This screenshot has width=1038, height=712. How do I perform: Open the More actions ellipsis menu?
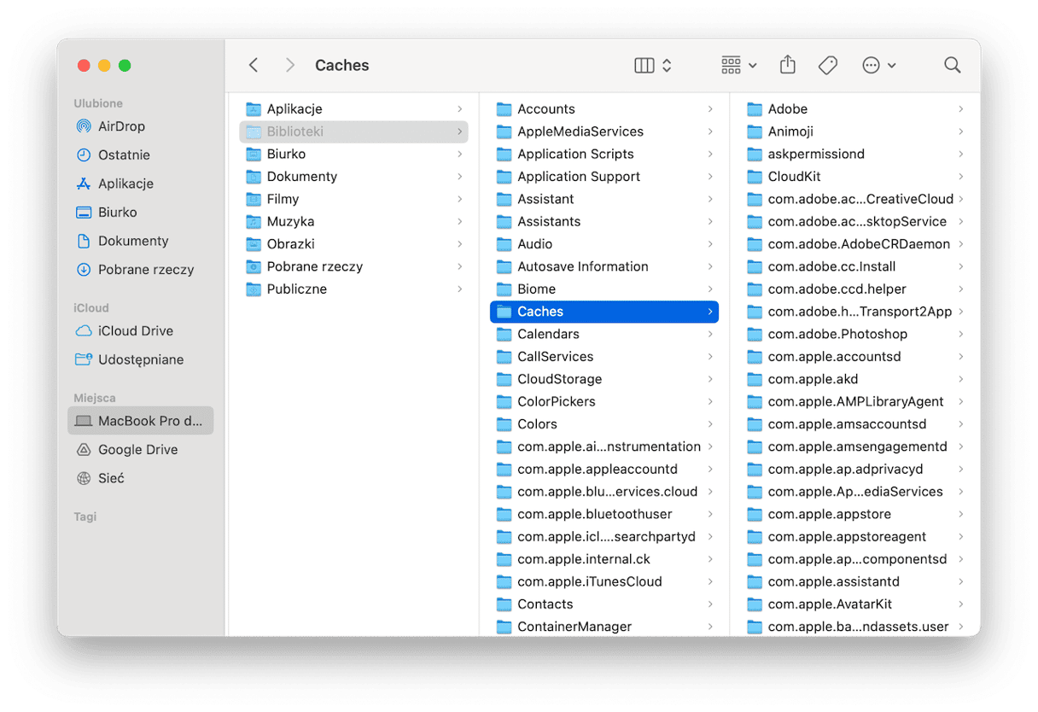(x=878, y=65)
